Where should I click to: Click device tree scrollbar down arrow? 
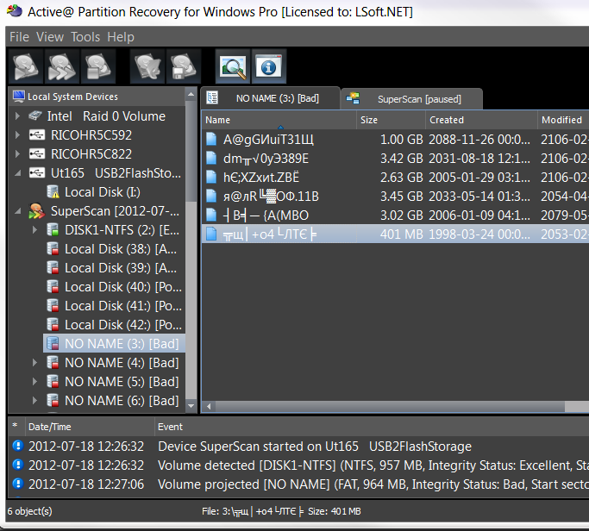coord(191,406)
